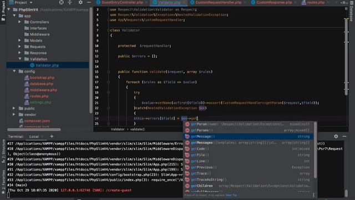Add a new terminal session with plus
This screenshot has width=355, height=200.
click(52, 136)
